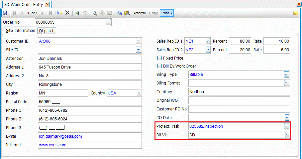302x159 pixels.
Task: Click the Referral toolbar button
Action: 139,13
